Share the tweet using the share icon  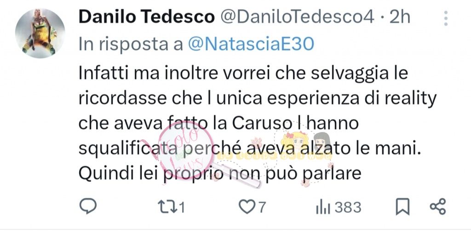[x=438, y=207]
